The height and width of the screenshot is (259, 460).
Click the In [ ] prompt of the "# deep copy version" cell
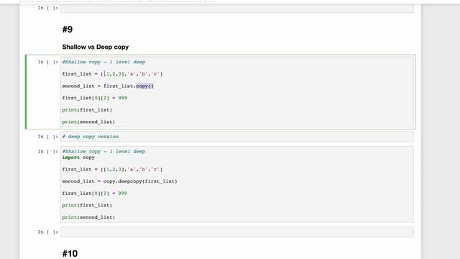point(48,137)
